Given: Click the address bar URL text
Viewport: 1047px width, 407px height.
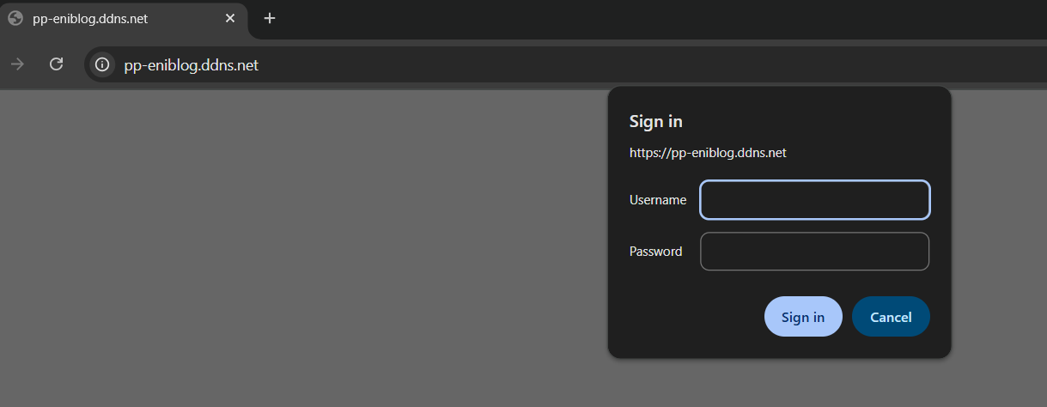Looking at the screenshot, I should pos(192,65).
